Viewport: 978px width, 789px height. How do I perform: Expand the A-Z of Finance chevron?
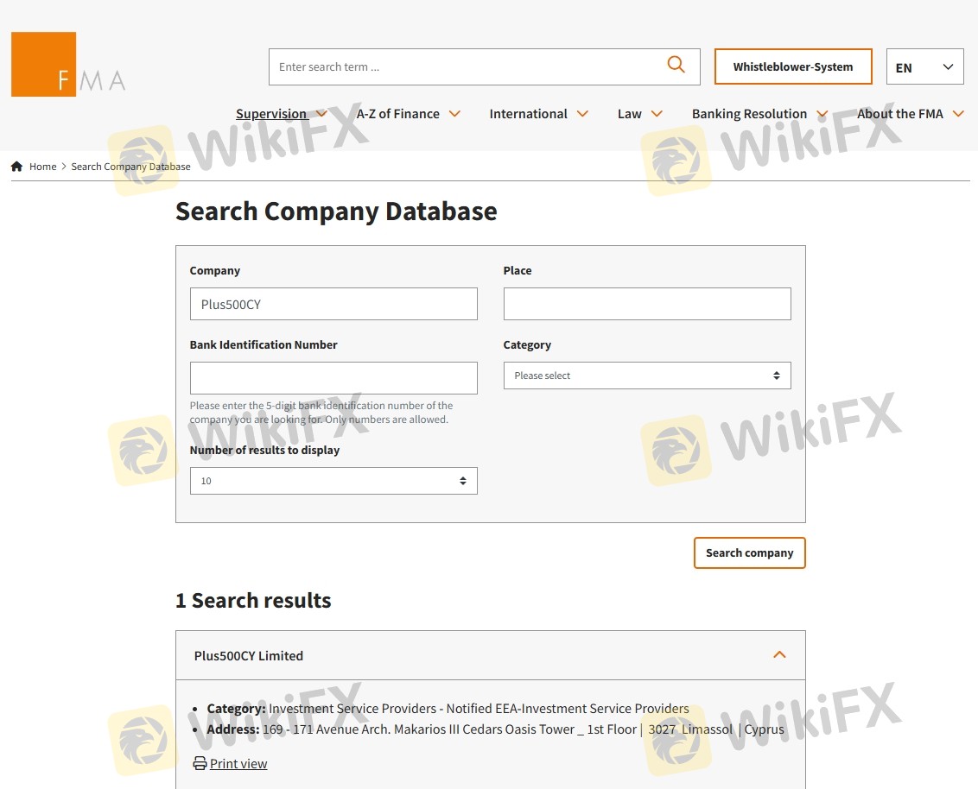tap(454, 114)
